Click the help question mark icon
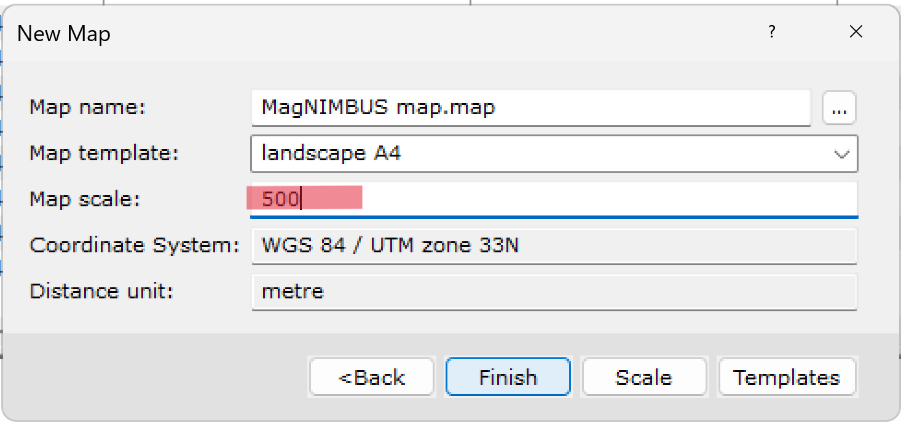The width and height of the screenshot is (901, 423). point(772,32)
